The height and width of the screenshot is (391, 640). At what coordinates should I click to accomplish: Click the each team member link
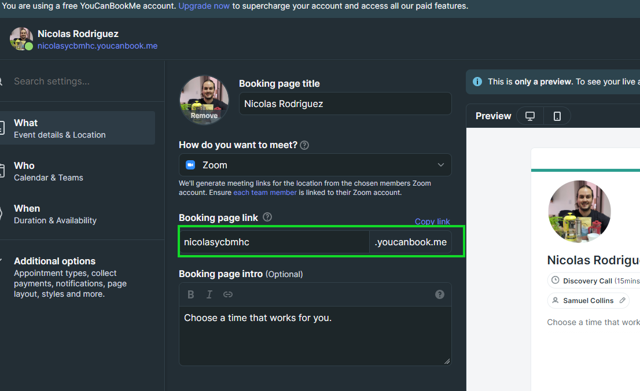tap(265, 193)
